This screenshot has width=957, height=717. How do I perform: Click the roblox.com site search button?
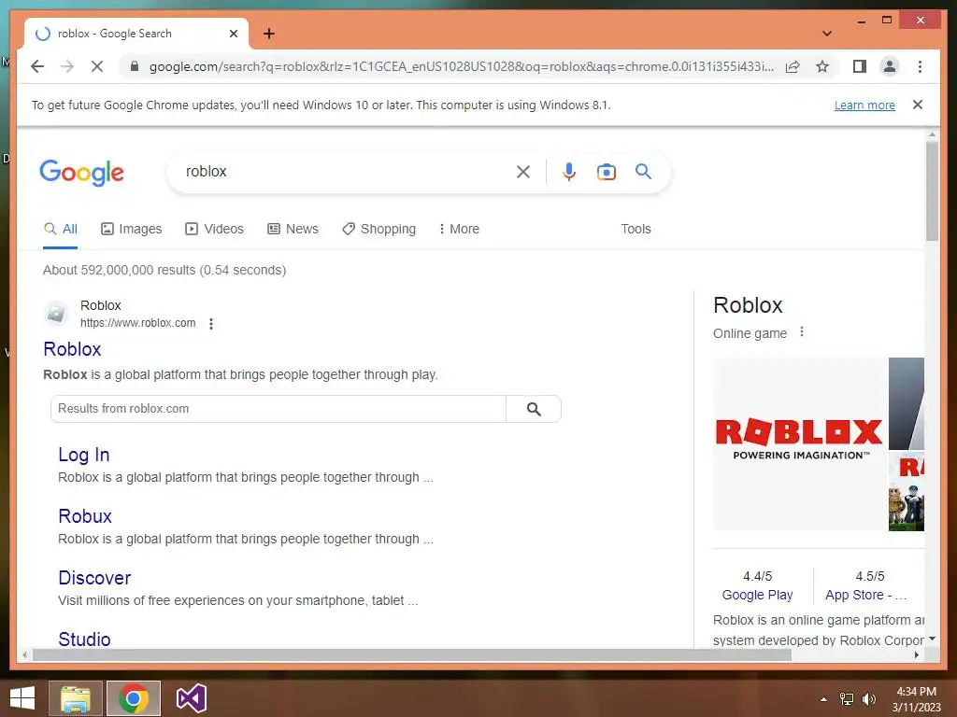pyautogui.click(x=534, y=409)
